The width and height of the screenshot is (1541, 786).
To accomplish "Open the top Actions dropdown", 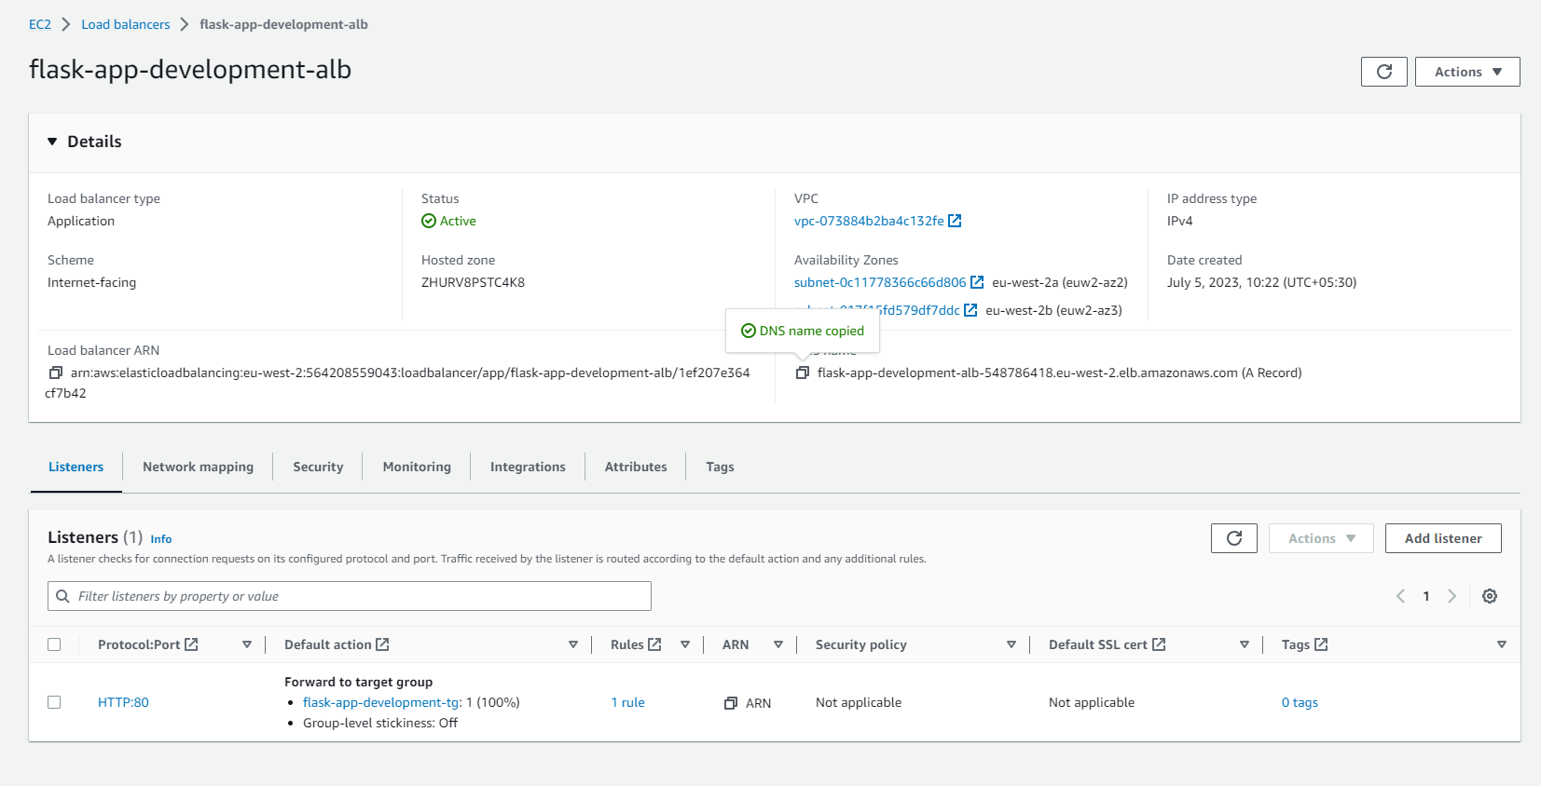I will point(1467,72).
